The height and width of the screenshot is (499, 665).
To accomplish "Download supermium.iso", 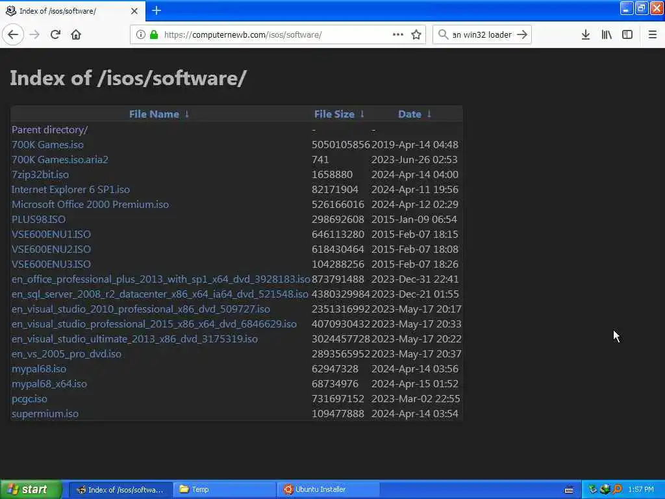I will (45, 414).
